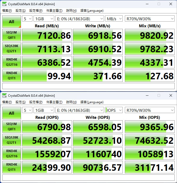Click the 7120.86 read result
This screenshot has height=183, width=177.
(x=47, y=35)
